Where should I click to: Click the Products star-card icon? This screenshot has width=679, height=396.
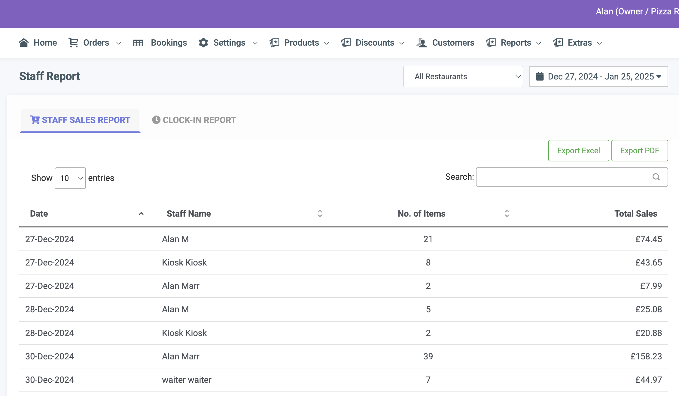point(274,43)
